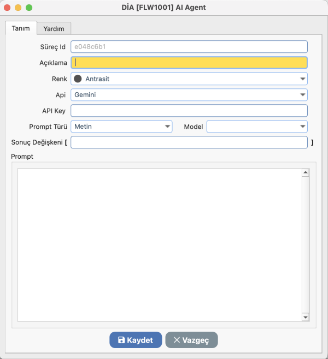Click the Sonuç Değişkeni text field
Screen dimensions: 328x359
[x=189, y=142]
